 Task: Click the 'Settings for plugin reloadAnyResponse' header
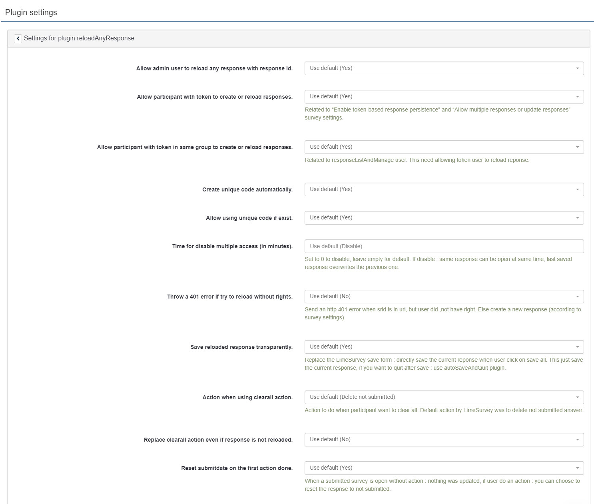(79, 38)
